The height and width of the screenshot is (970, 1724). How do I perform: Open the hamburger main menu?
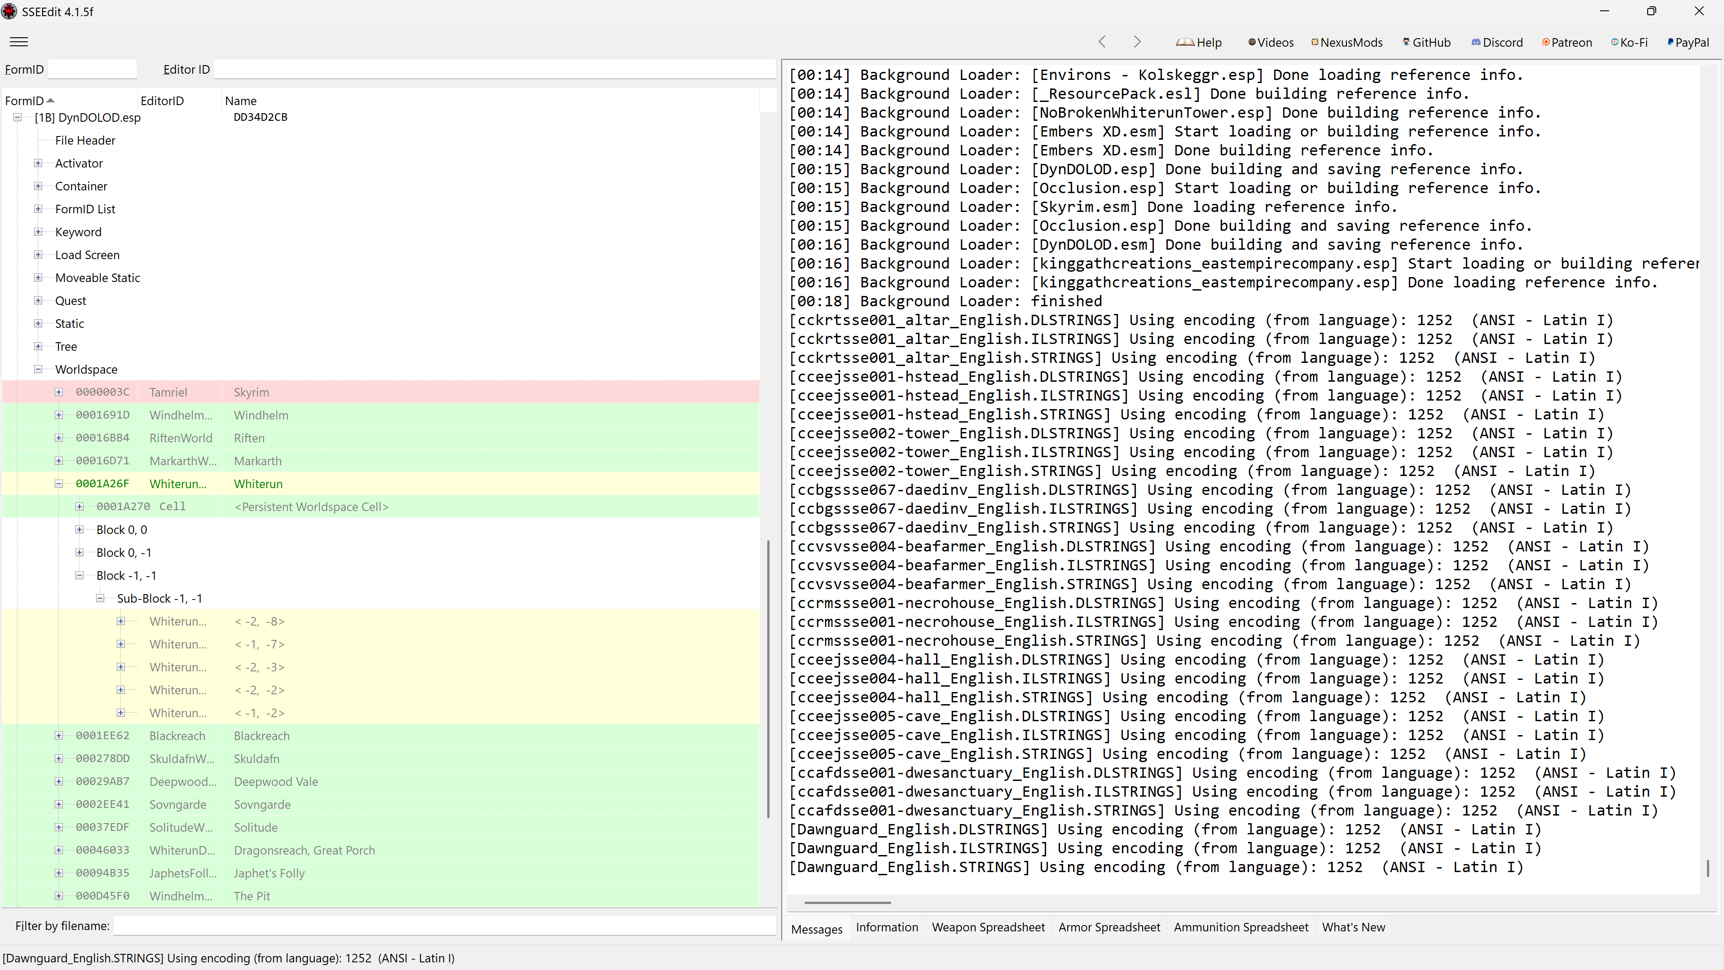19,41
